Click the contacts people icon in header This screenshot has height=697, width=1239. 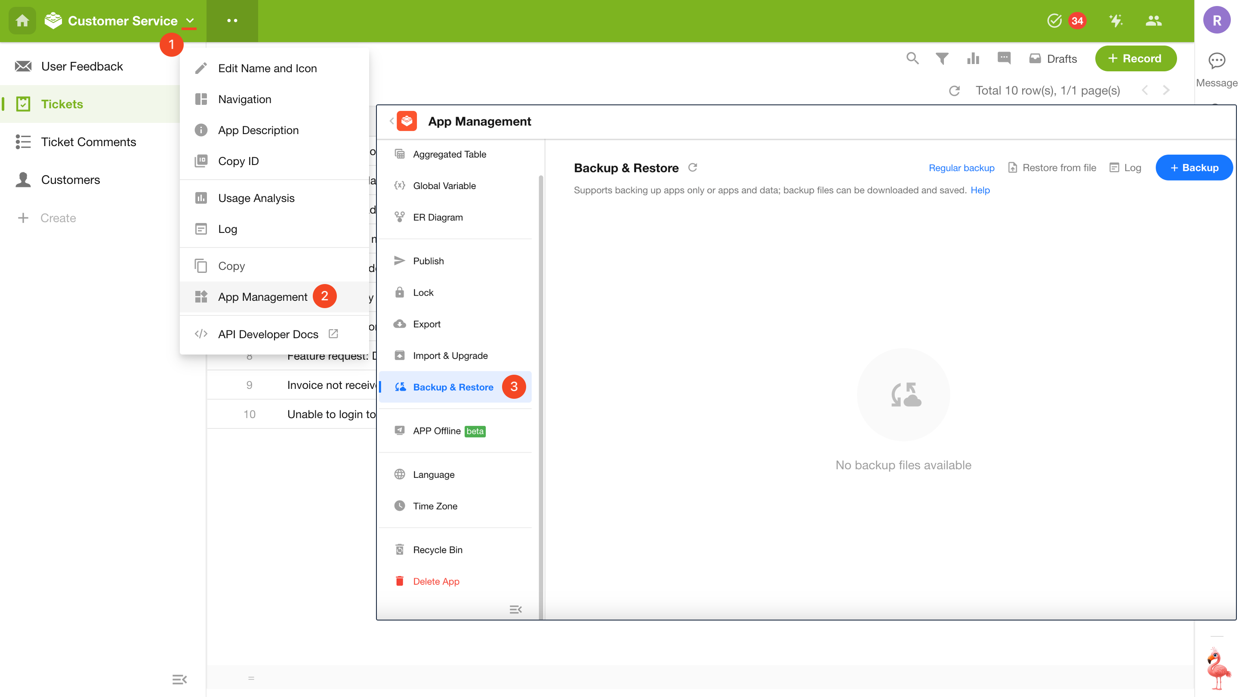1153,21
